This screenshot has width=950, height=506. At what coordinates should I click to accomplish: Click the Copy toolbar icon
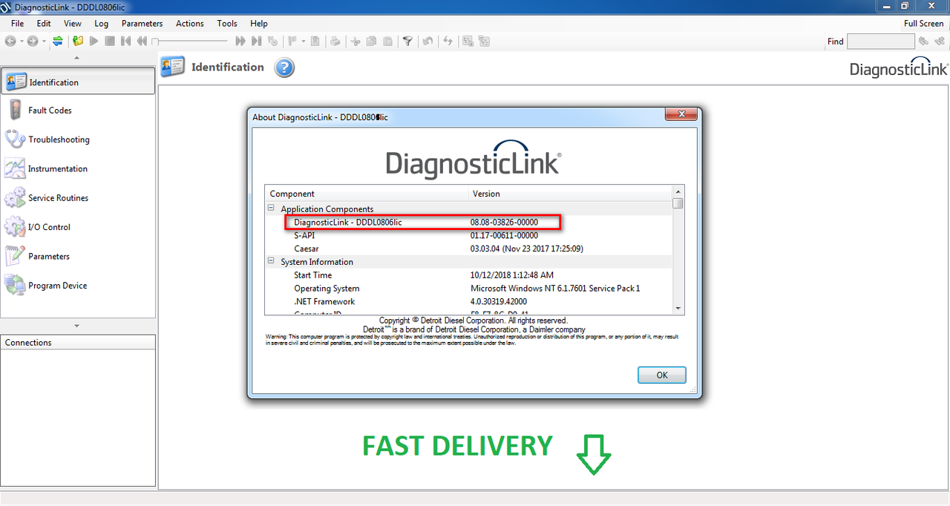tap(371, 41)
